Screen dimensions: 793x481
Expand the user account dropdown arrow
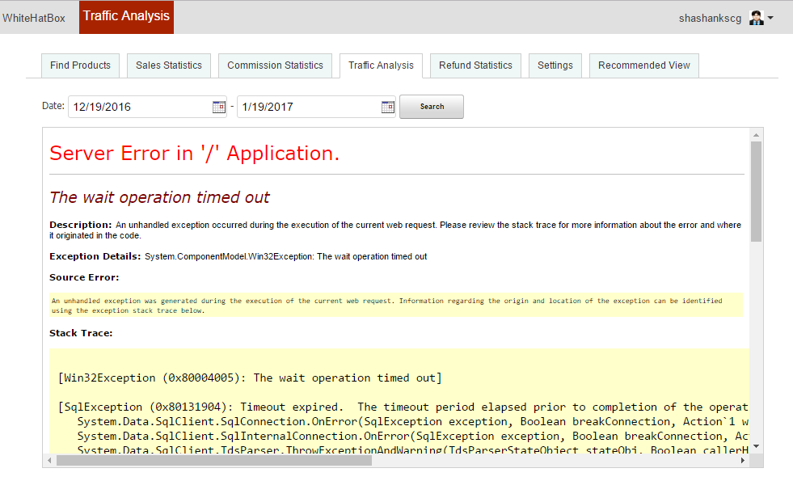(x=770, y=18)
